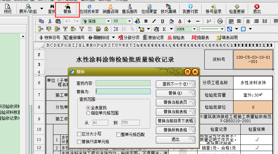Open 原始记录 original records
Screen dimensions: 278x154
click(154, 38)
